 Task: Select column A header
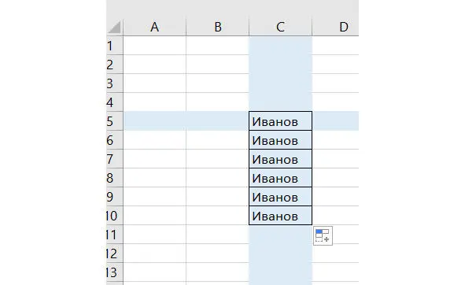click(154, 27)
